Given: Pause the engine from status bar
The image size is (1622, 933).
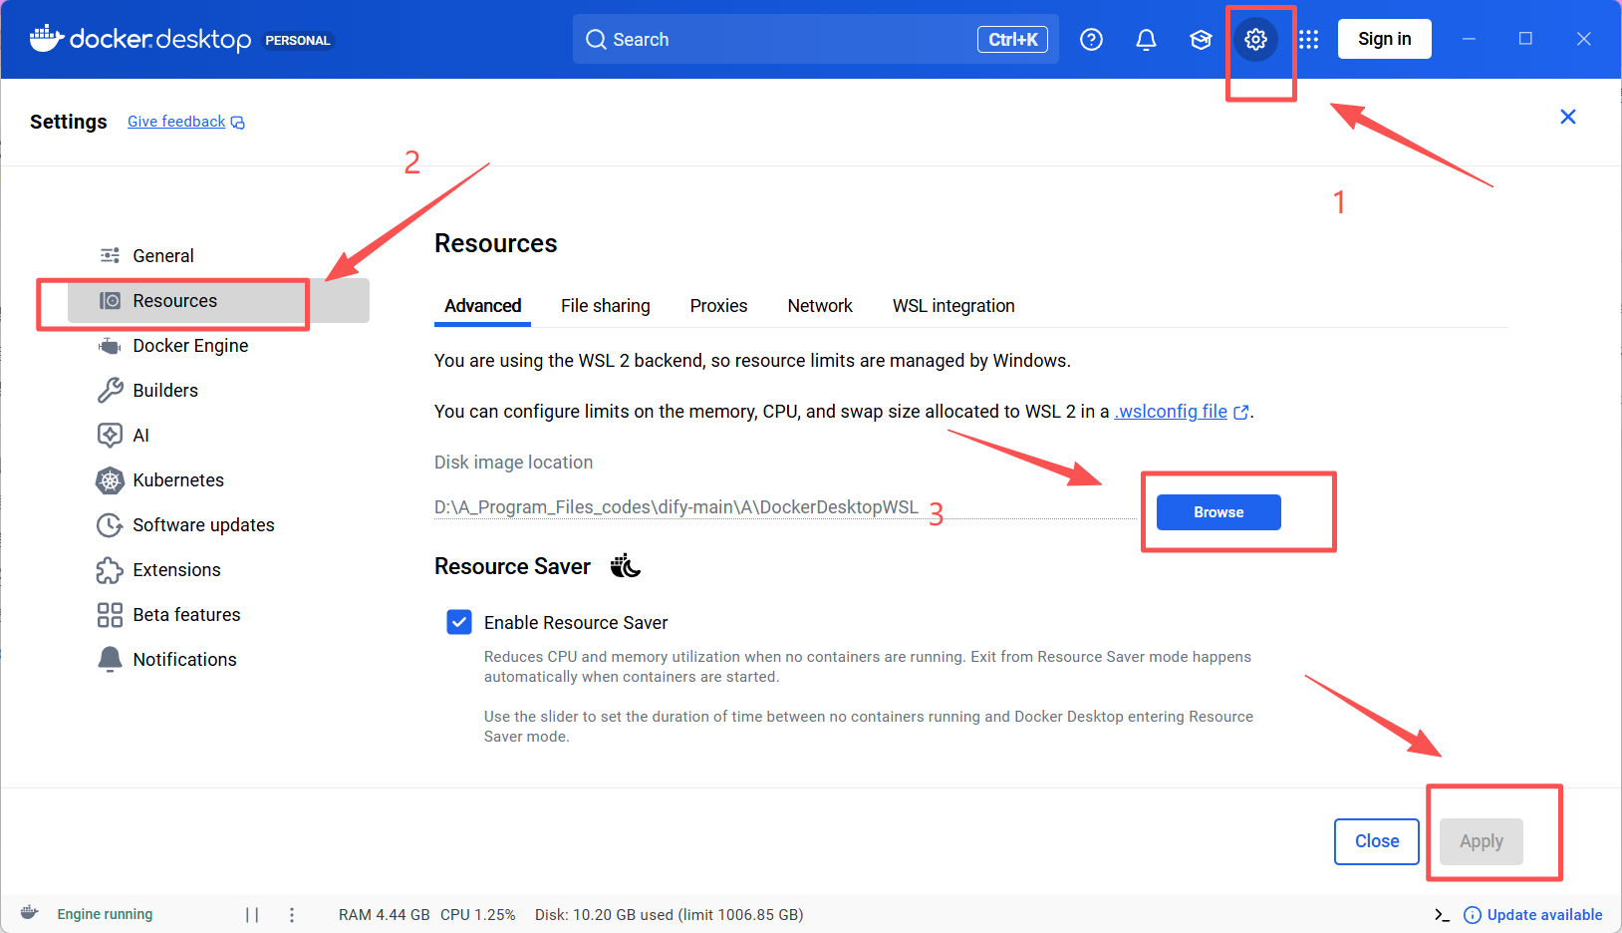Looking at the screenshot, I should click(x=252, y=914).
